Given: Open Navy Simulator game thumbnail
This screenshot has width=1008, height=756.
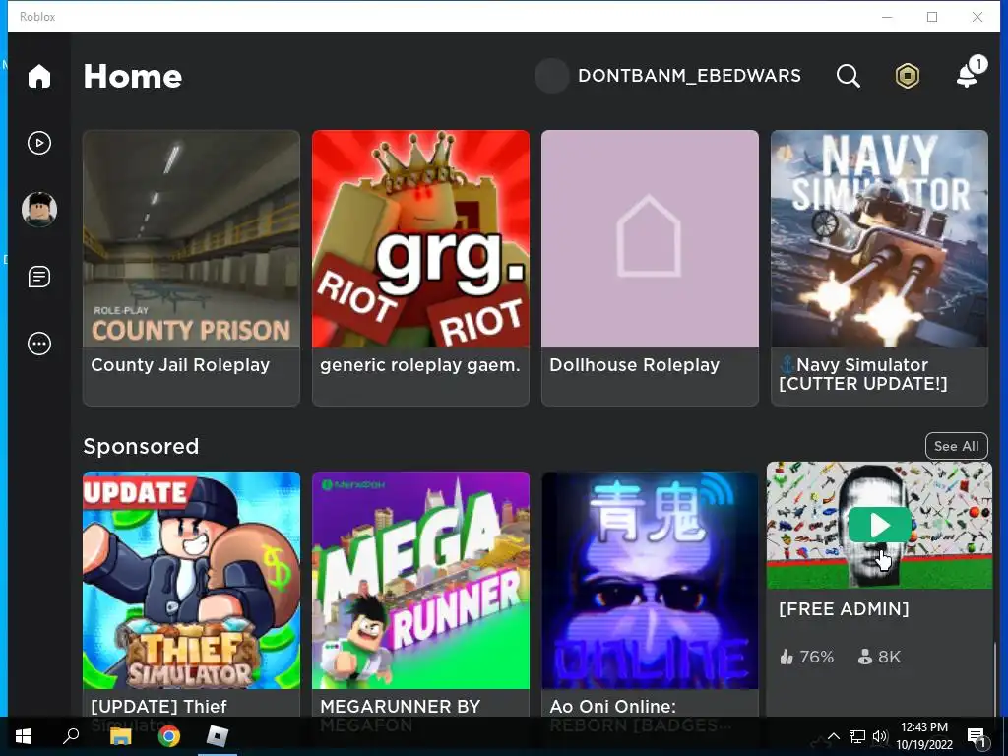Looking at the screenshot, I should tap(879, 238).
